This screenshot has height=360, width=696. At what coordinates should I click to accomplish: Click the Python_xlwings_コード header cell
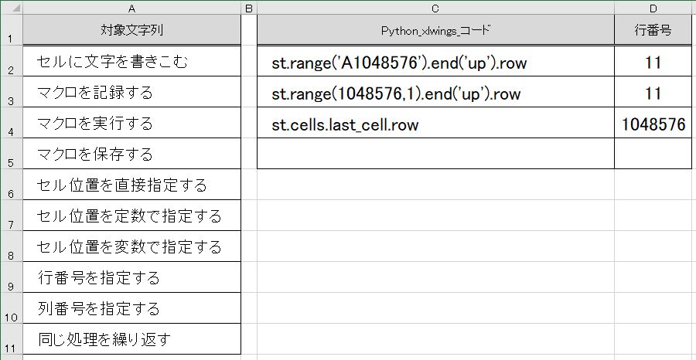click(435, 29)
